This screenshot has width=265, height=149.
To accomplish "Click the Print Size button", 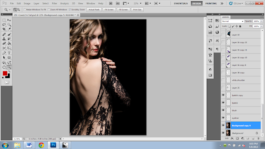I will (x=137, y=10).
